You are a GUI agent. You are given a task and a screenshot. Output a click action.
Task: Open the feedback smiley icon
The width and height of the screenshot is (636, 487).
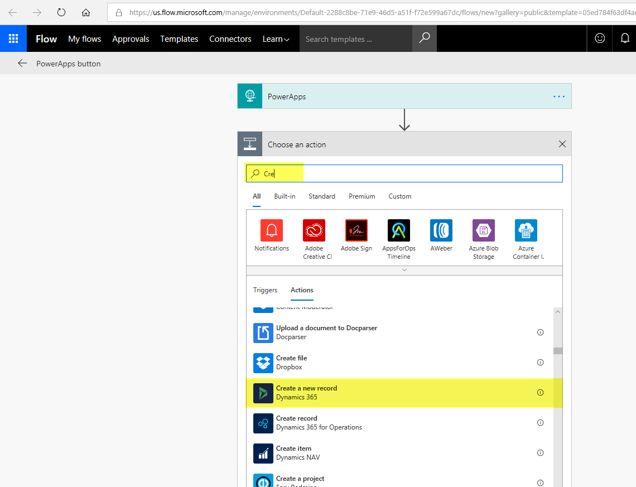[600, 38]
